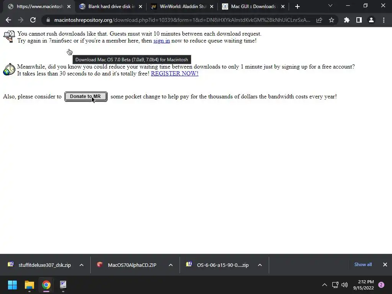392x294 pixels.
Task: Switch to Mac GUI :: Downloads tab
Action: [x=253, y=7]
